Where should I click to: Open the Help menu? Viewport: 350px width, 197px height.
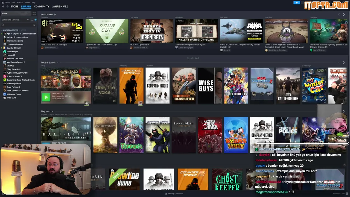(x=34, y=2)
